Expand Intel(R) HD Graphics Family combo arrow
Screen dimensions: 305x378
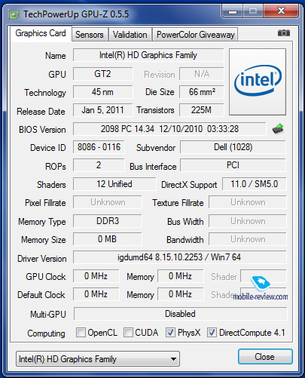173,359
